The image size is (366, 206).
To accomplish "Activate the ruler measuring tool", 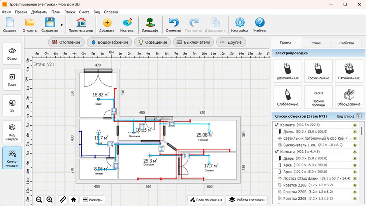I will click(63, 200).
